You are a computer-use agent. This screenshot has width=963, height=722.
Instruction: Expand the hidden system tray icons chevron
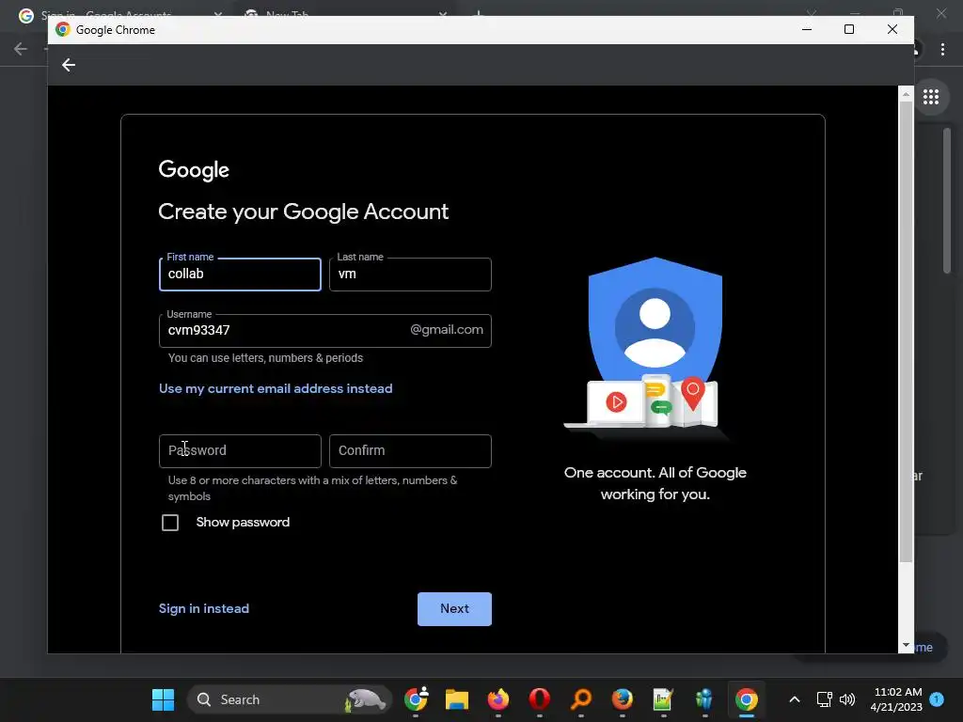coord(794,699)
